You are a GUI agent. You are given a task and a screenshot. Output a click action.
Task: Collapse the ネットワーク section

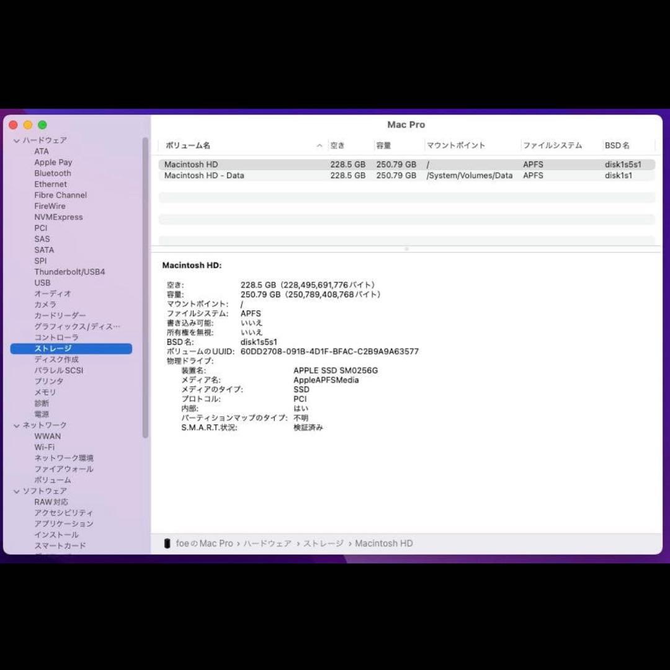click(17, 426)
